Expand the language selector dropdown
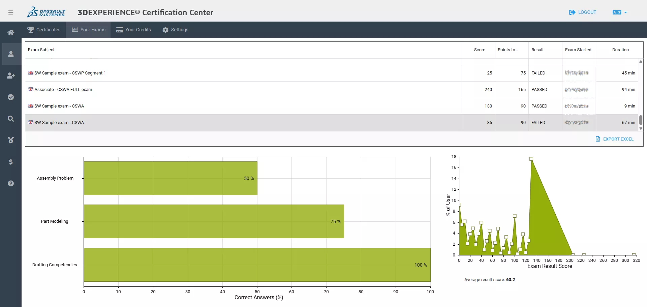Image resolution: width=647 pixels, height=307 pixels. (x=619, y=12)
